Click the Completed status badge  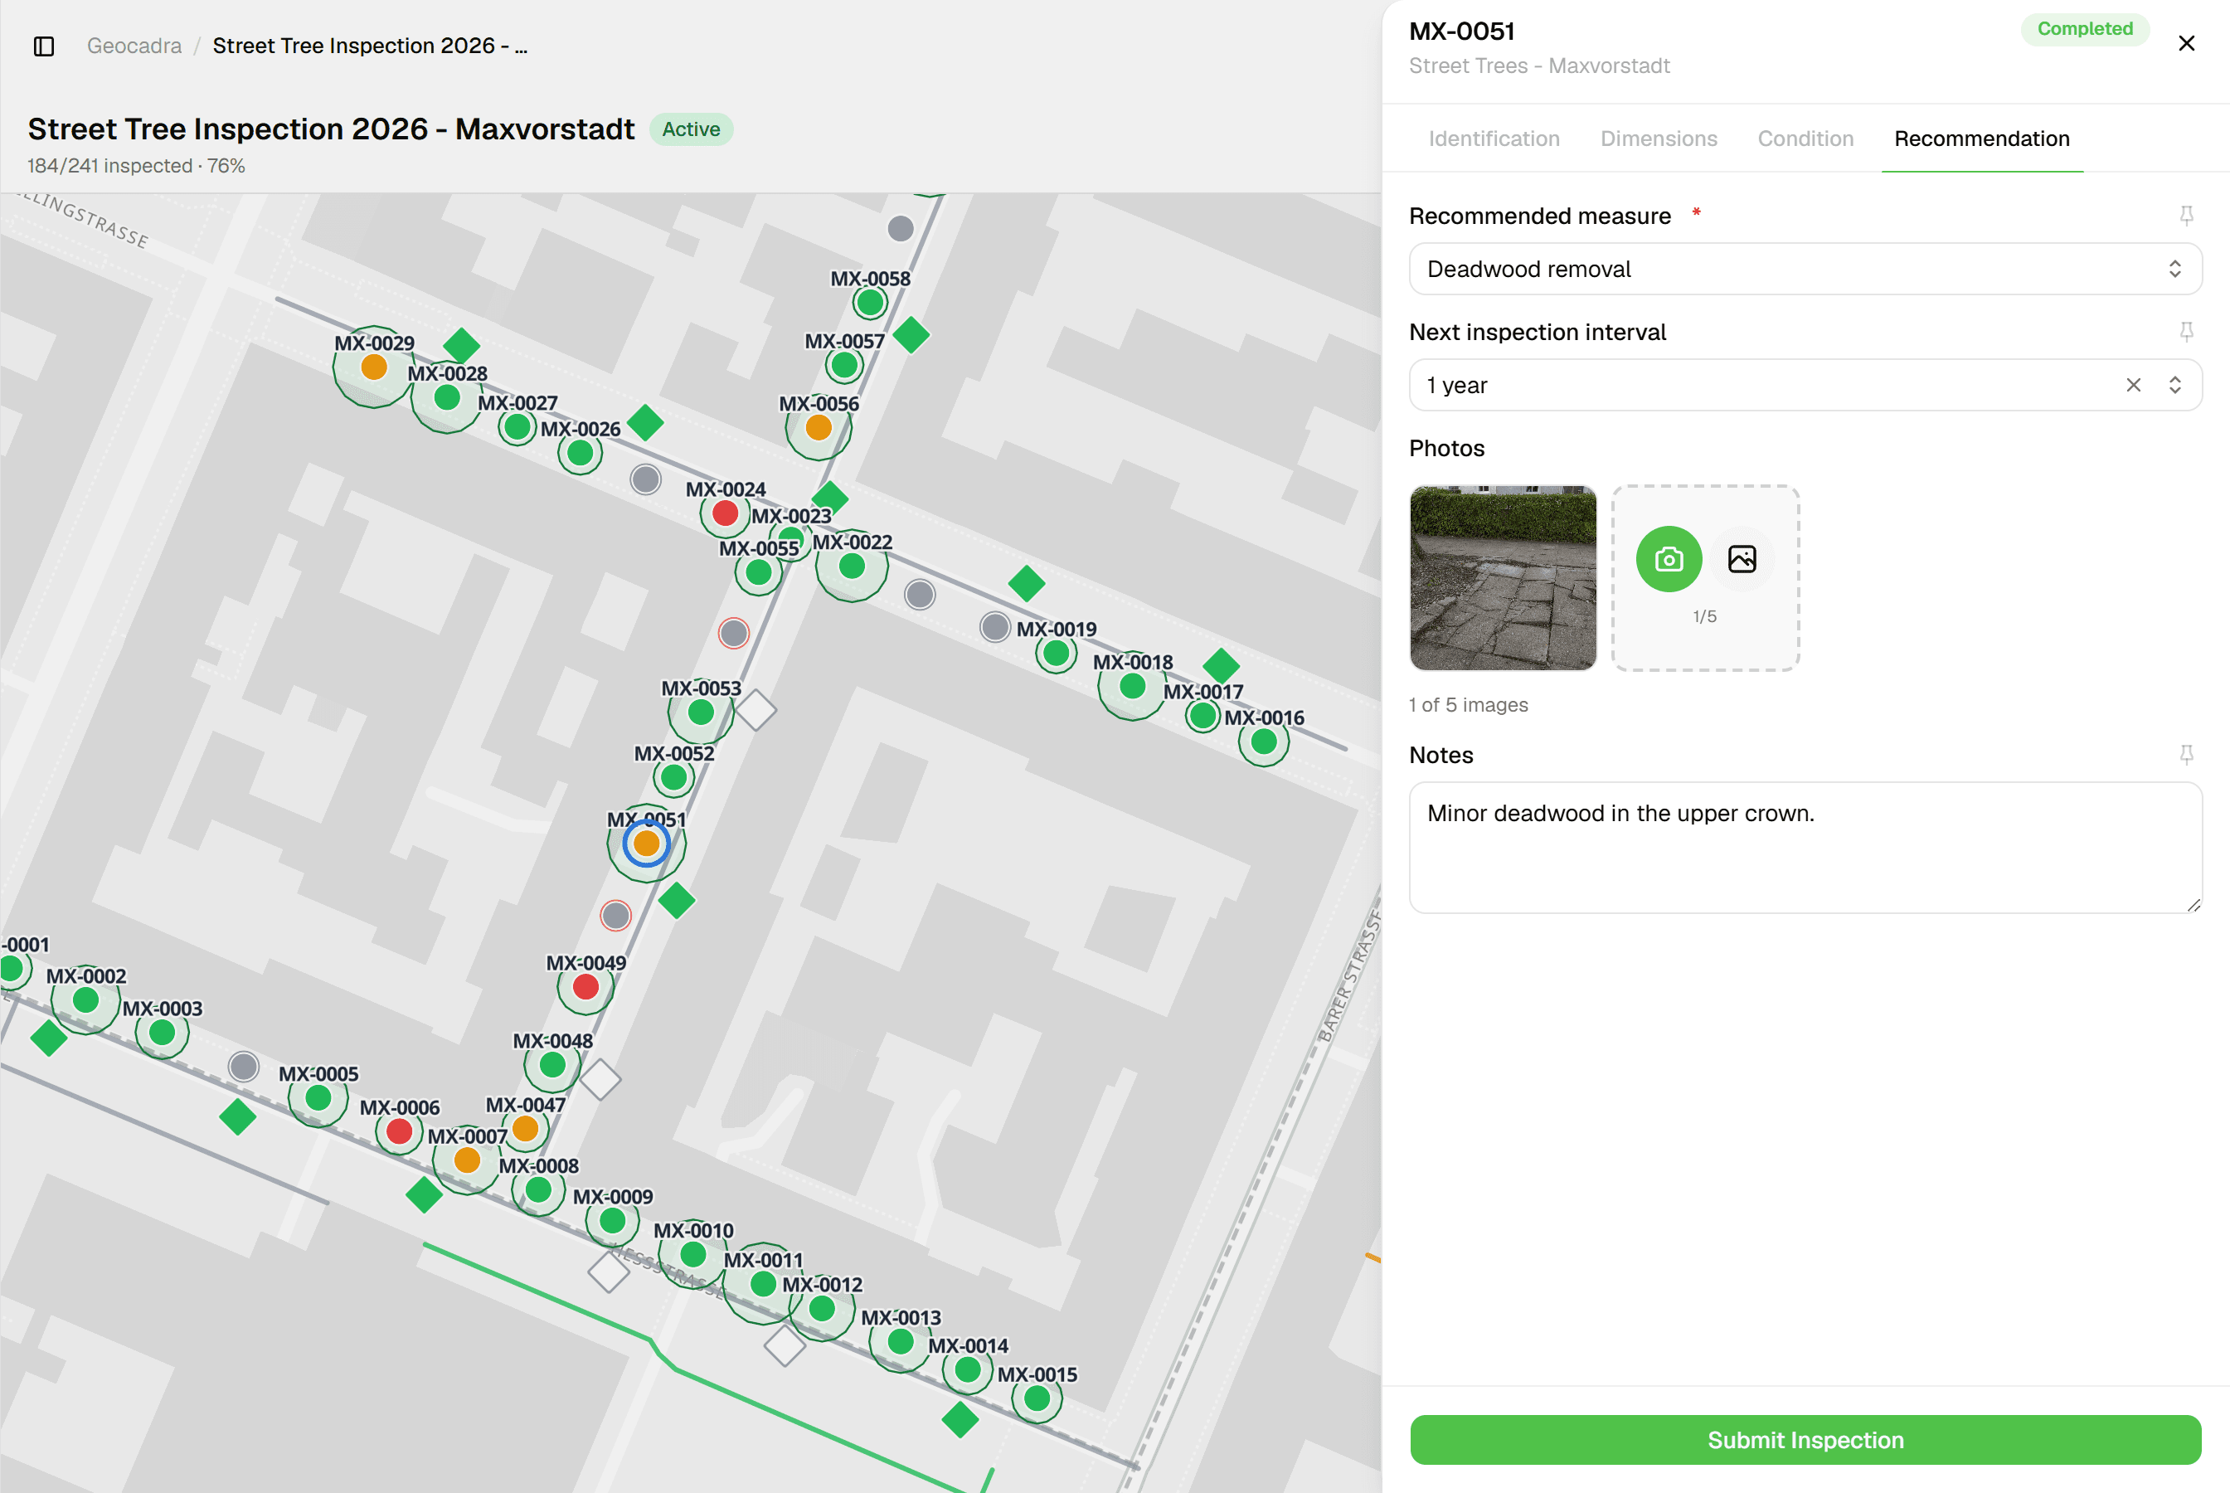point(2084,28)
